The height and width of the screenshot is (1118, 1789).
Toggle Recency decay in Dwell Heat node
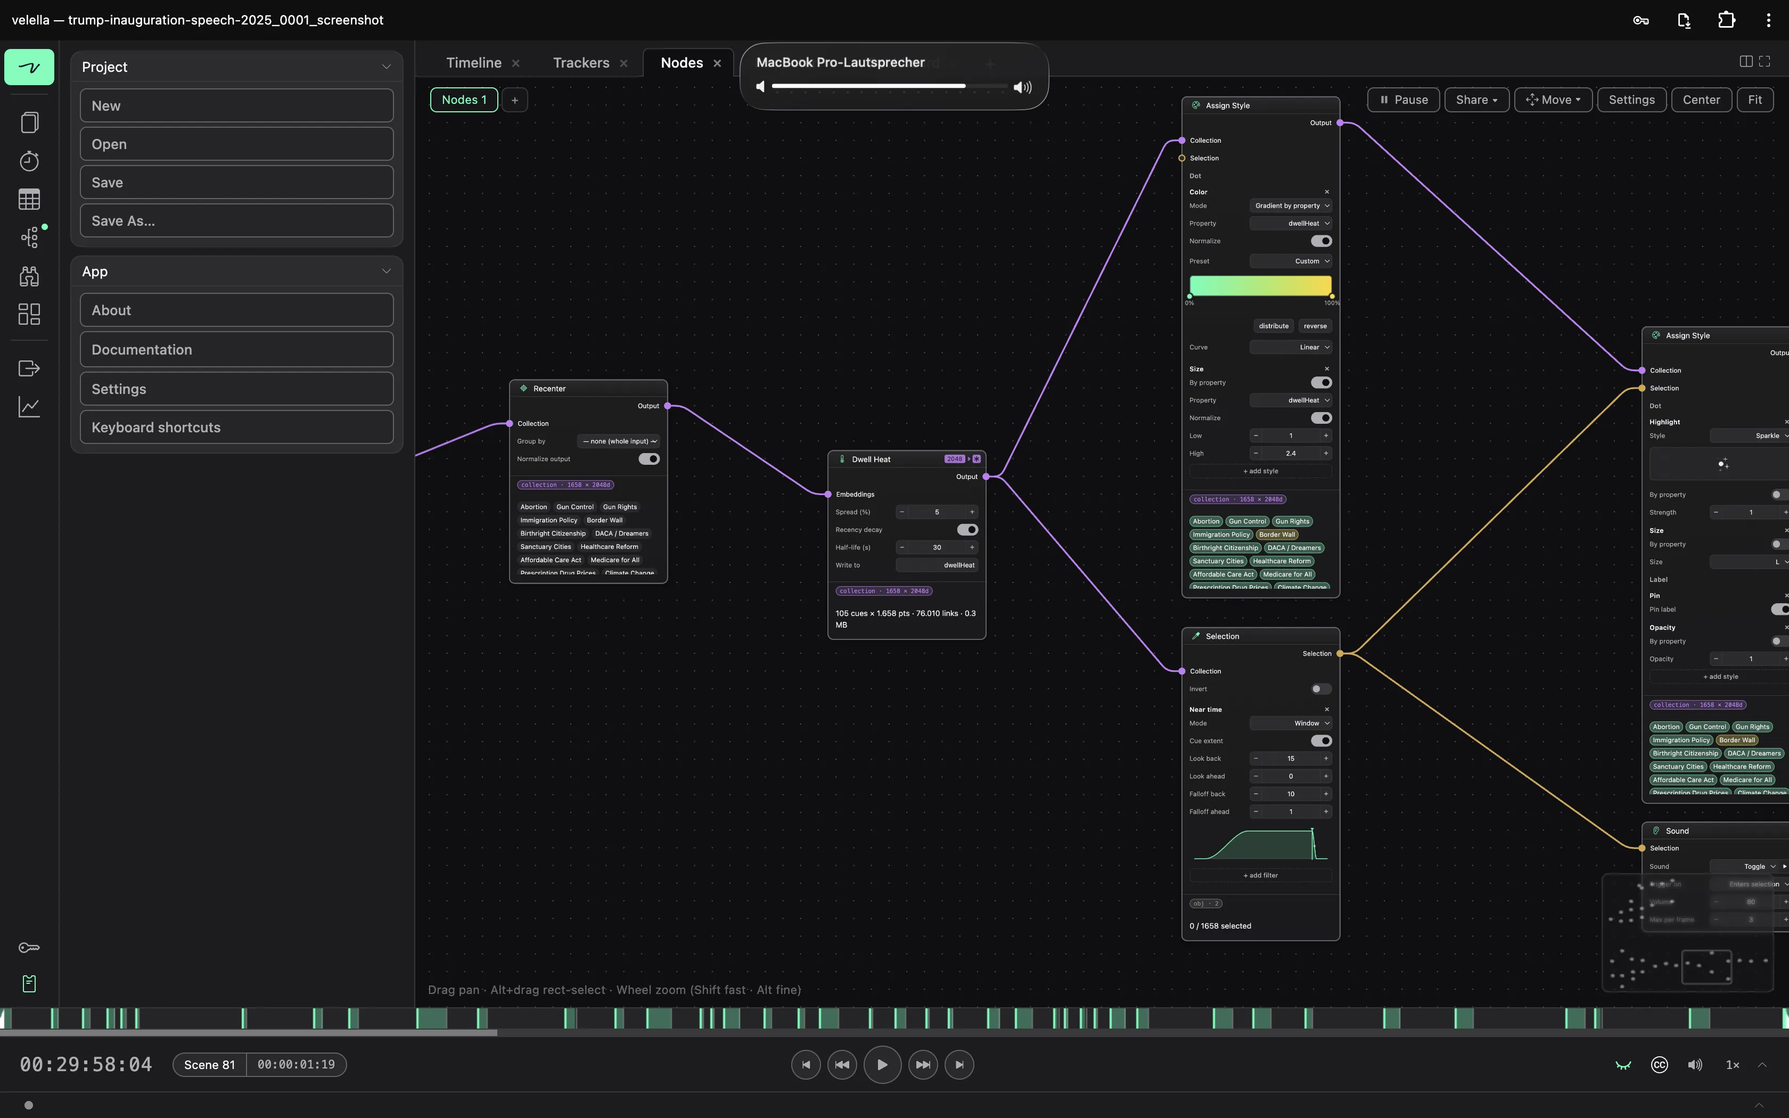point(967,529)
